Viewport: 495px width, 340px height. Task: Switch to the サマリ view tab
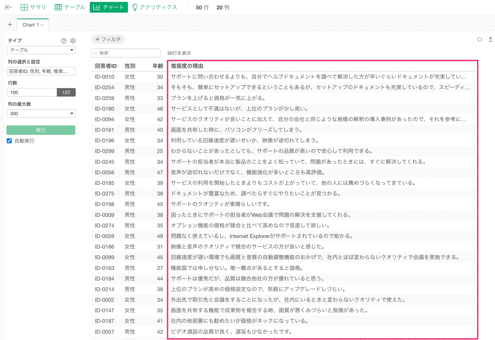[33, 7]
